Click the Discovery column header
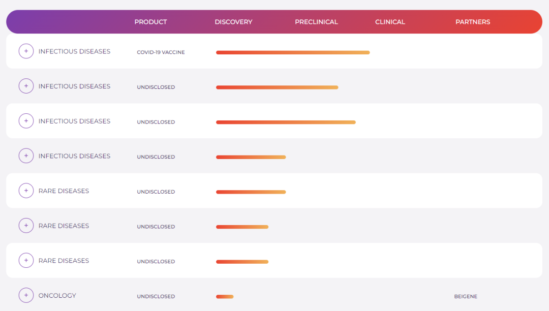Screen dimensions: 549x311 [233, 22]
